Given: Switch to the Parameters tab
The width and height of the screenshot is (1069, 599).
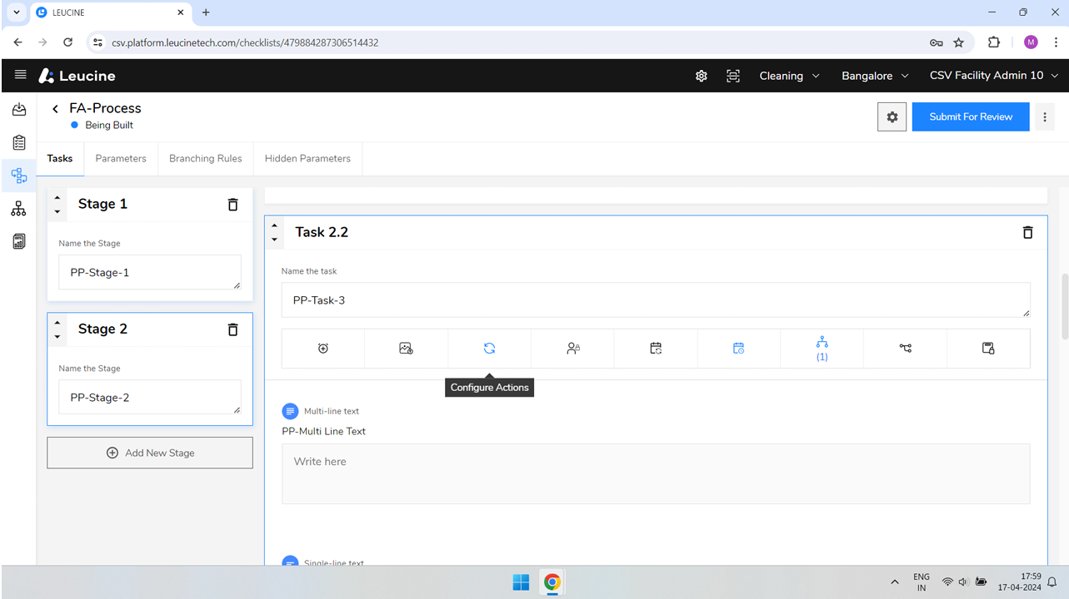Looking at the screenshot, I should [121, 158].
